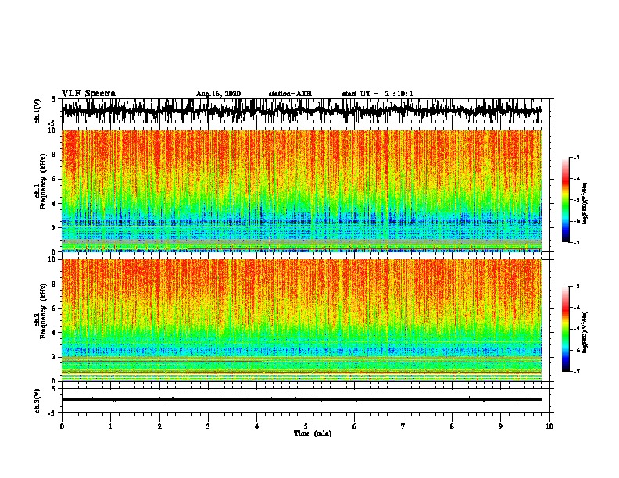Select the start UT time text

click(377, 94)
